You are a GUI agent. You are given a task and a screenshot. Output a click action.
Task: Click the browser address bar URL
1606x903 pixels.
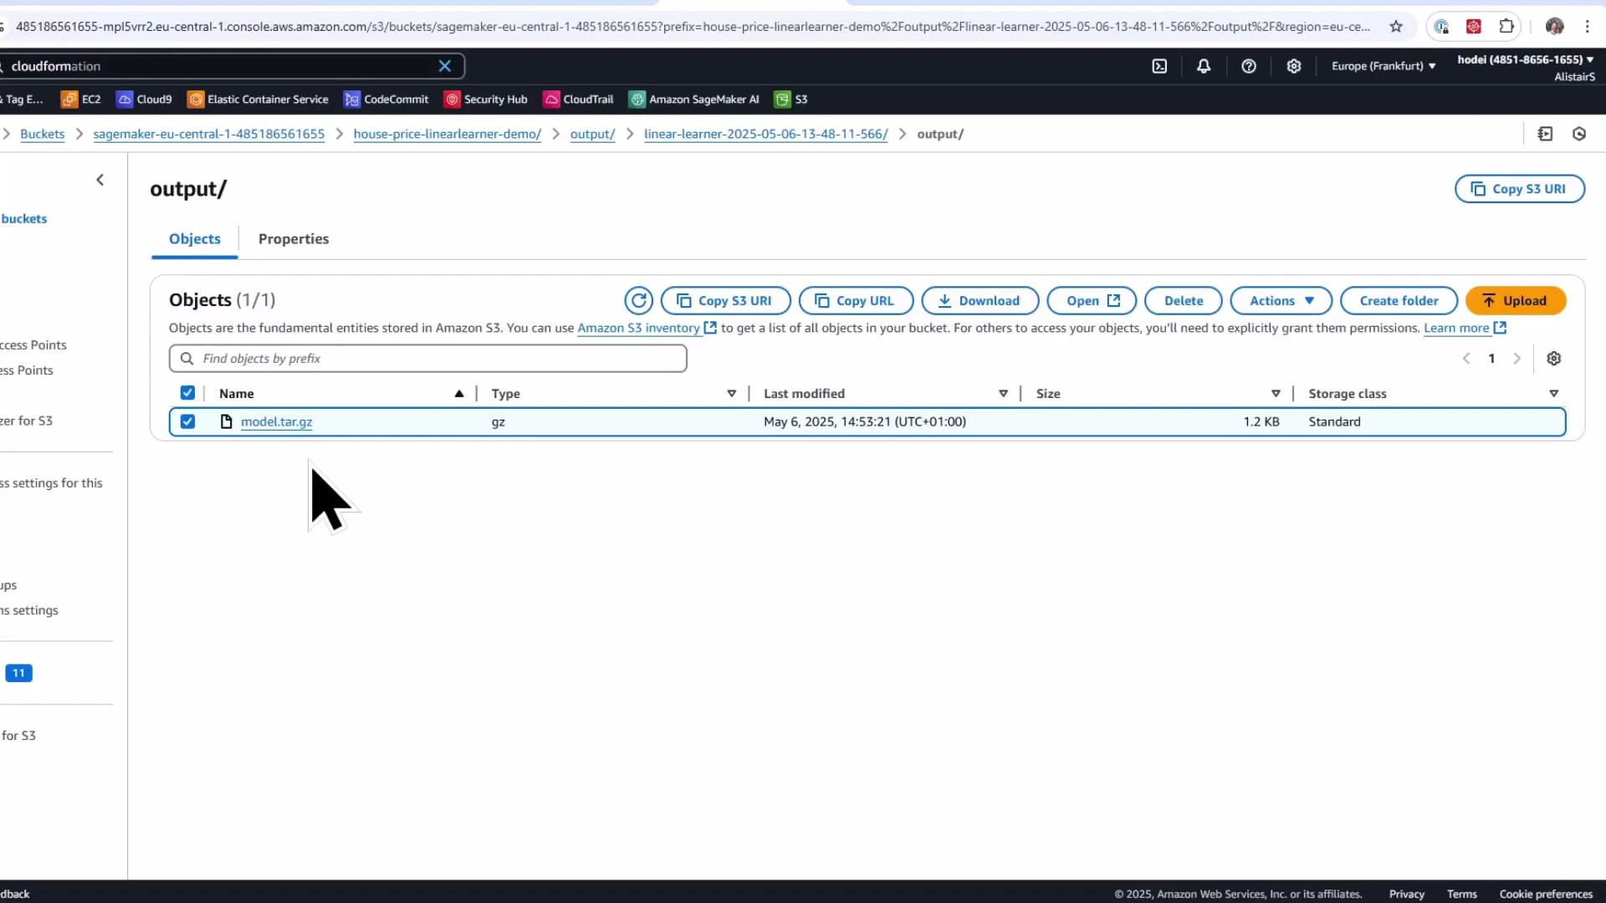coord(693,27)
